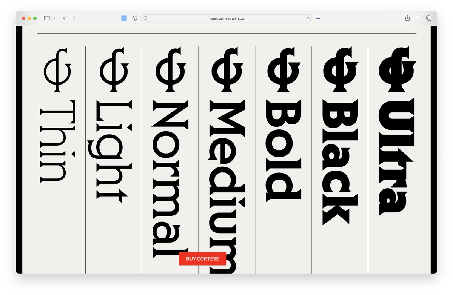Open a new tab
This screenshot has width=453, height=295.
(x=418, y=18)
